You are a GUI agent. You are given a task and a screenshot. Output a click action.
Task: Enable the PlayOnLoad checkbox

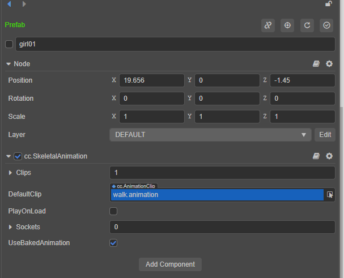click(113, 211)
